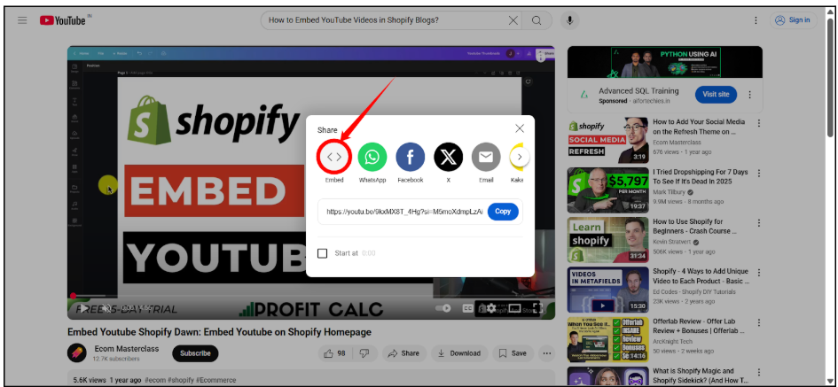
Task: Open Ecom Masterclass channel avatar
Action: (77, 353)
